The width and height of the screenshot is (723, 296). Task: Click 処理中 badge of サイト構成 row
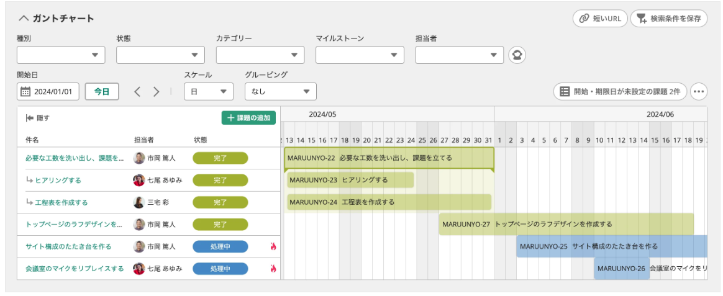[221, 246]
